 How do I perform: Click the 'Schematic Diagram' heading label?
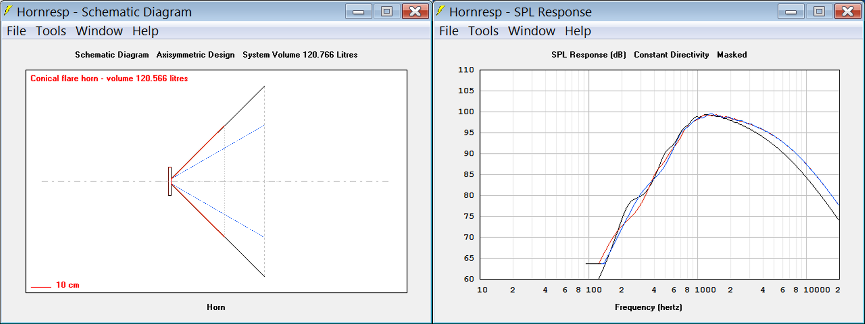coord(112,55)
